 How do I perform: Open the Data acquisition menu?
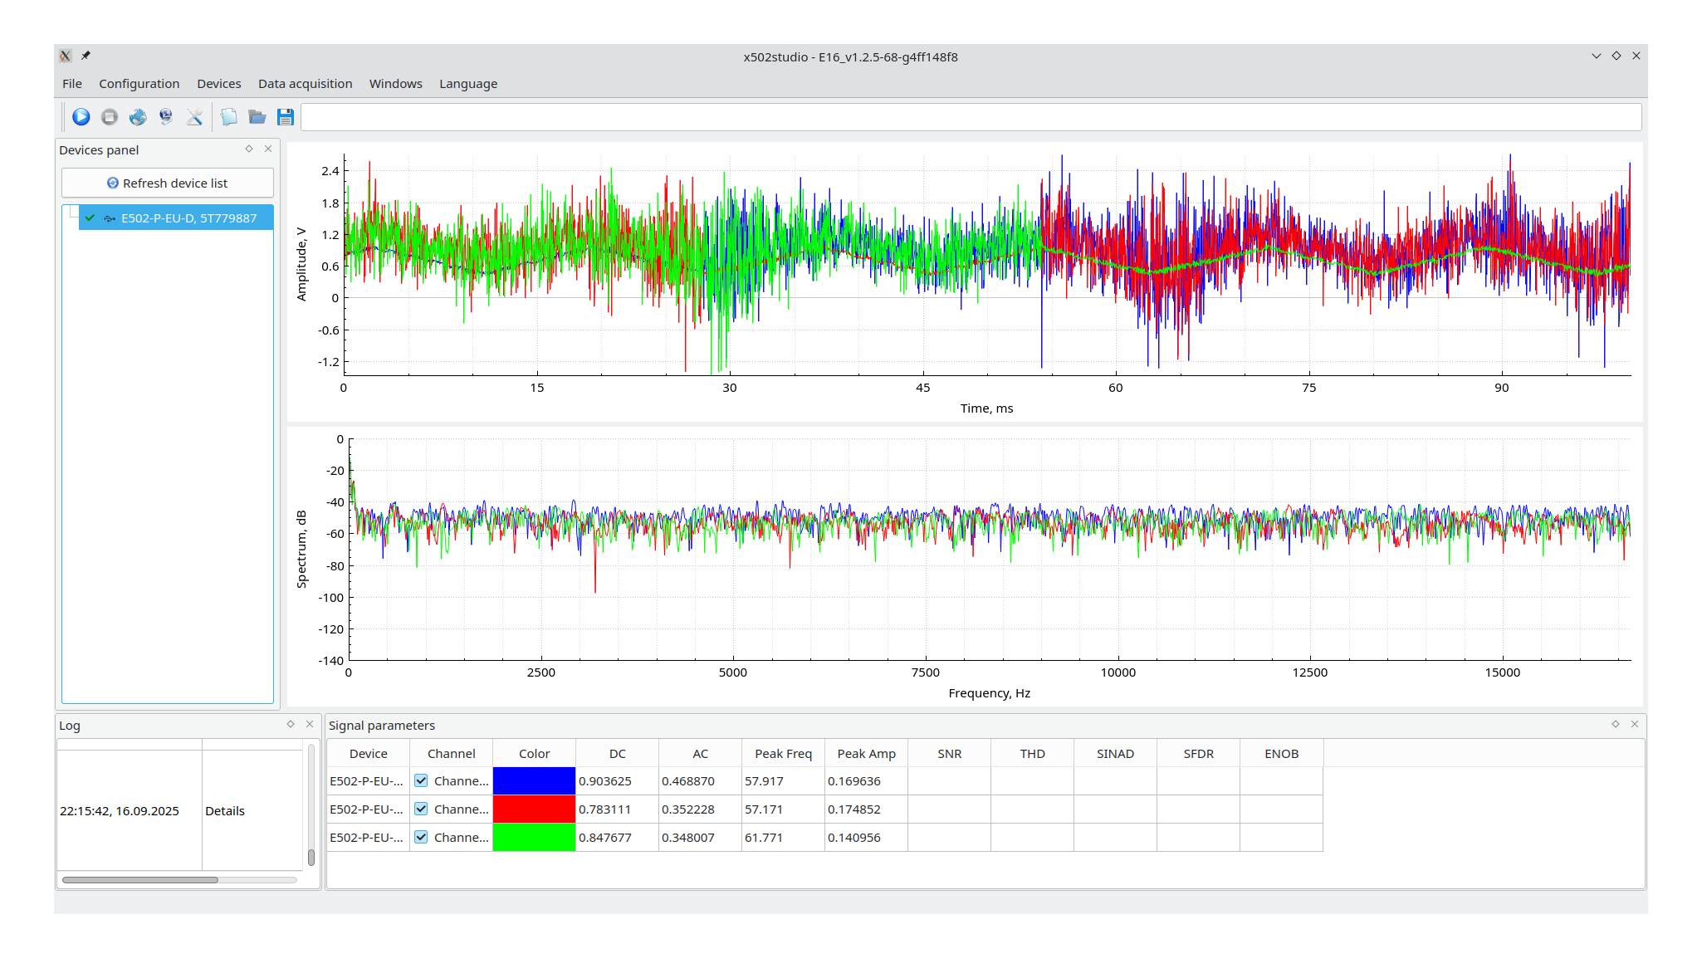(305, 84)
